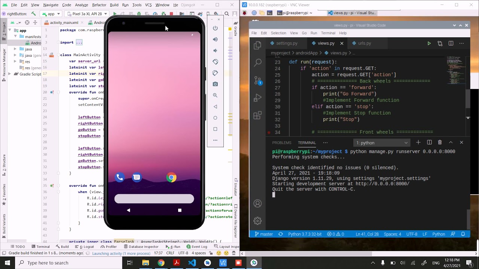Viewport: 479px width, 269px height.
Task: Open Chrome from Windows taskbar
Action: click(161, 263)
